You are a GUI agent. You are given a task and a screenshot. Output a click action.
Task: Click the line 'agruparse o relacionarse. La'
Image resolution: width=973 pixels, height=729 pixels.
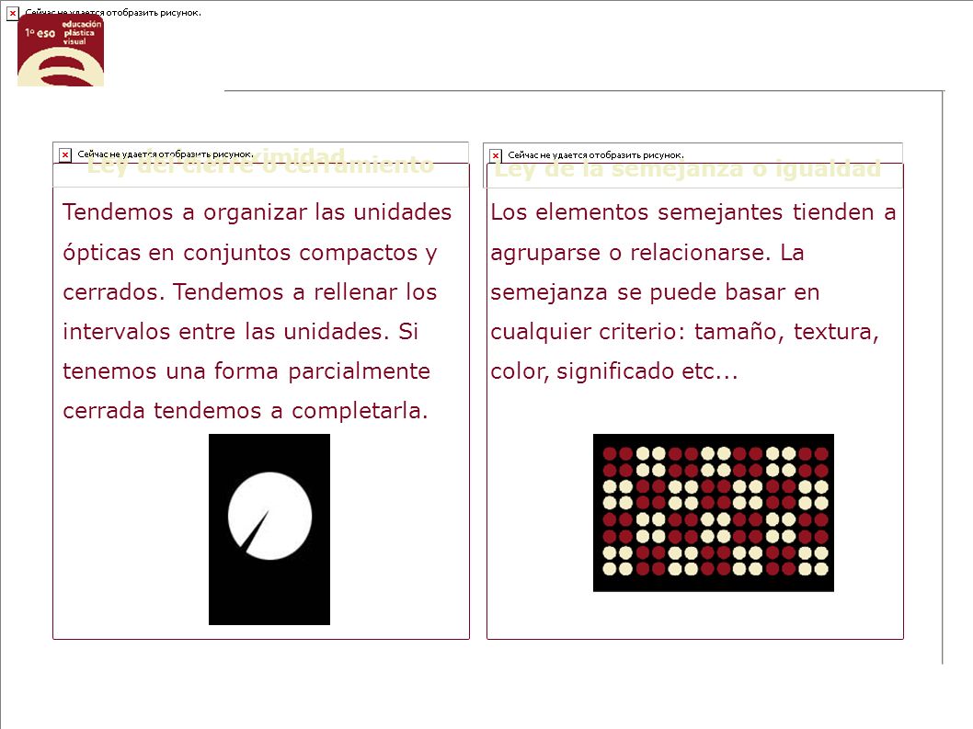pos(647,253)
